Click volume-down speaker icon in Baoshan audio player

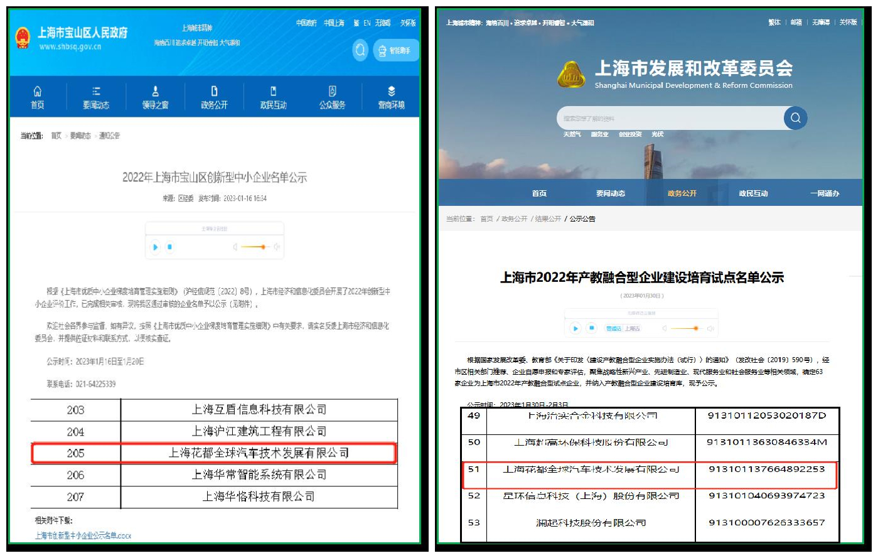235,247
